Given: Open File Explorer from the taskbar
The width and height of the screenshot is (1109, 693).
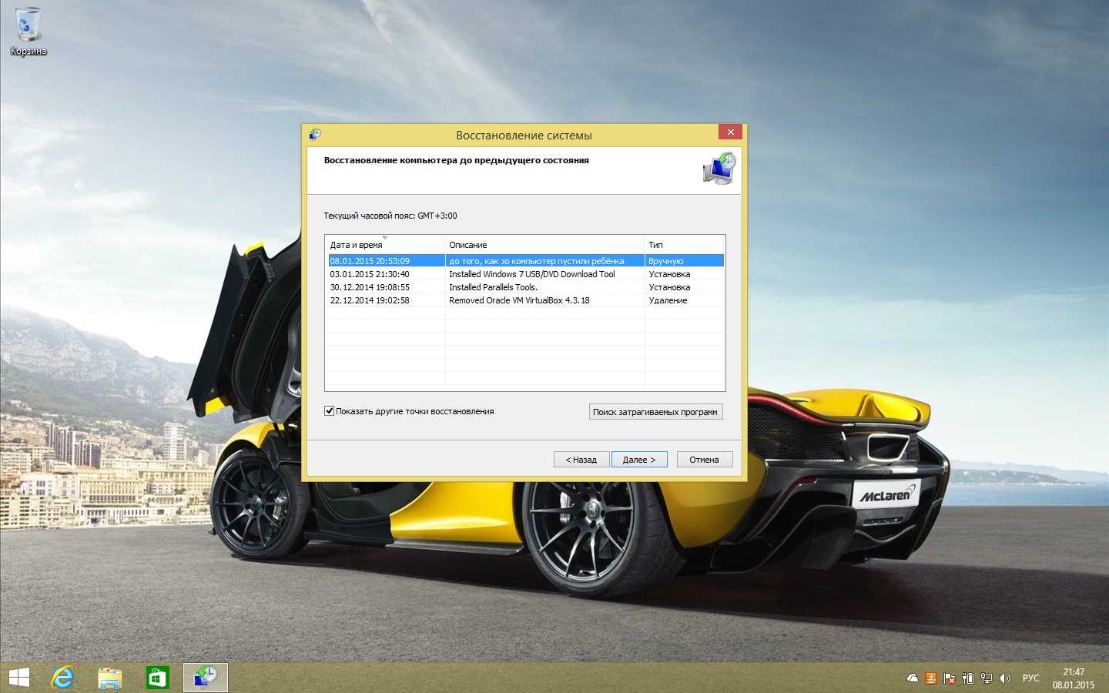Looking at the screenshot, I should point(110,678).
